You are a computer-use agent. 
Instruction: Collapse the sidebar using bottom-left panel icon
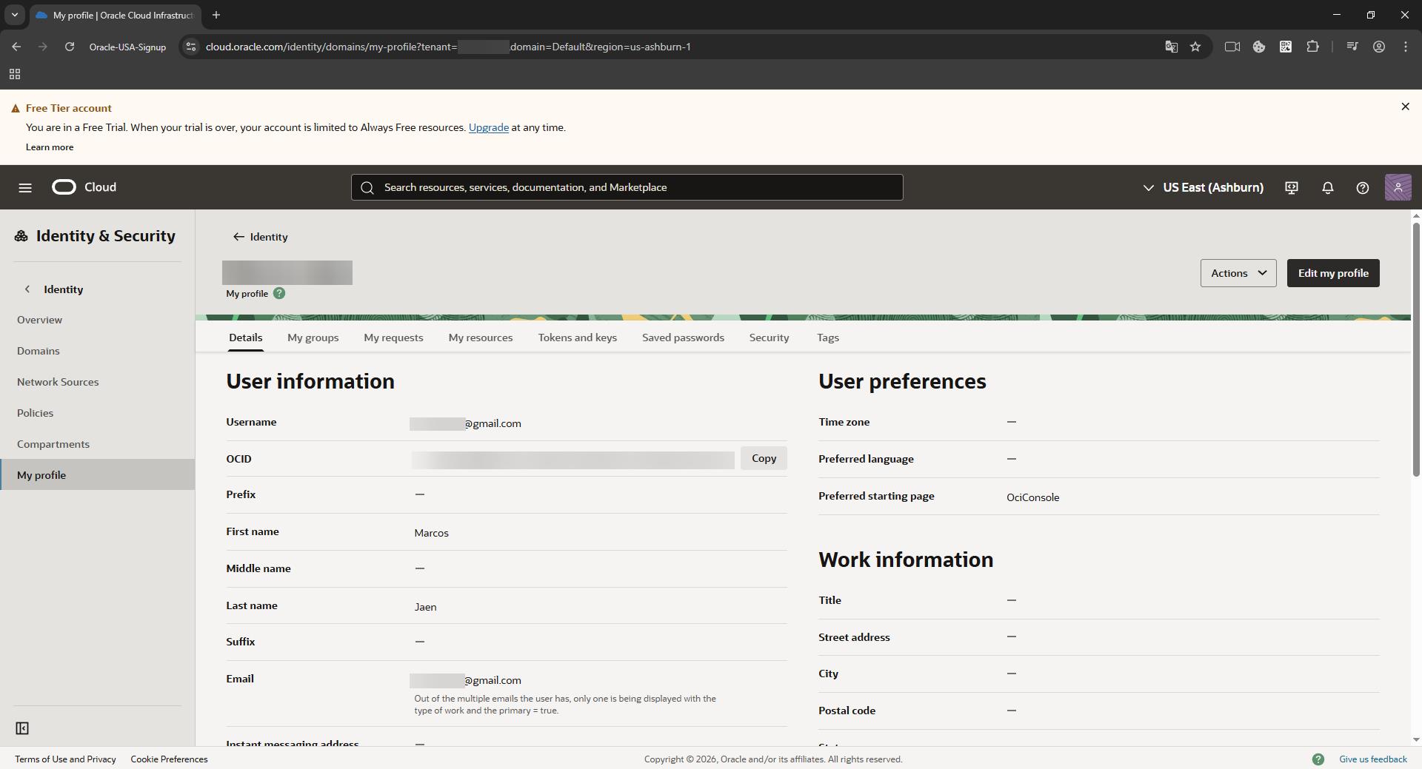click(x=22, y=729)
